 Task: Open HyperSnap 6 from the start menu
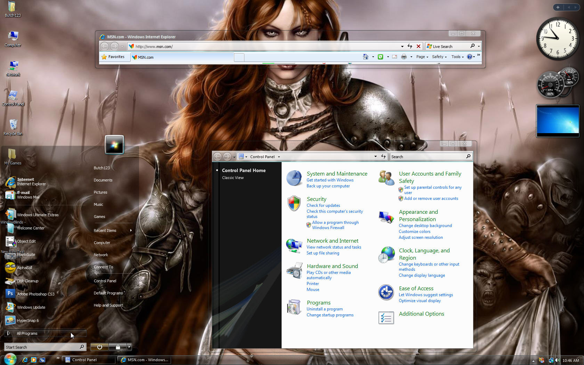(x=22, y=321)
